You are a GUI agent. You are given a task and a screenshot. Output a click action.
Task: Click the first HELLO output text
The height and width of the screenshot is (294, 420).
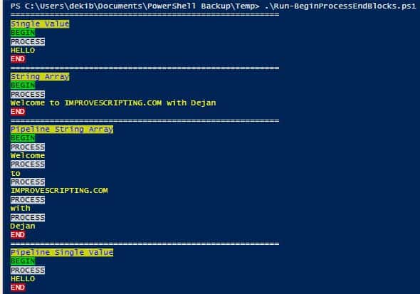(x=23, y=50)
